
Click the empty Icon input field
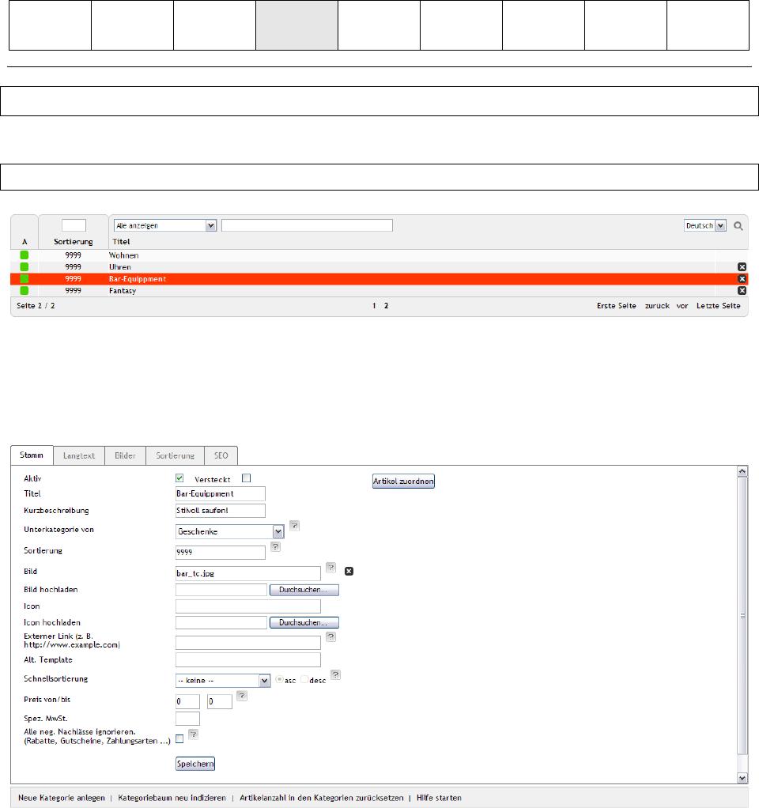[x=247, y=606]
